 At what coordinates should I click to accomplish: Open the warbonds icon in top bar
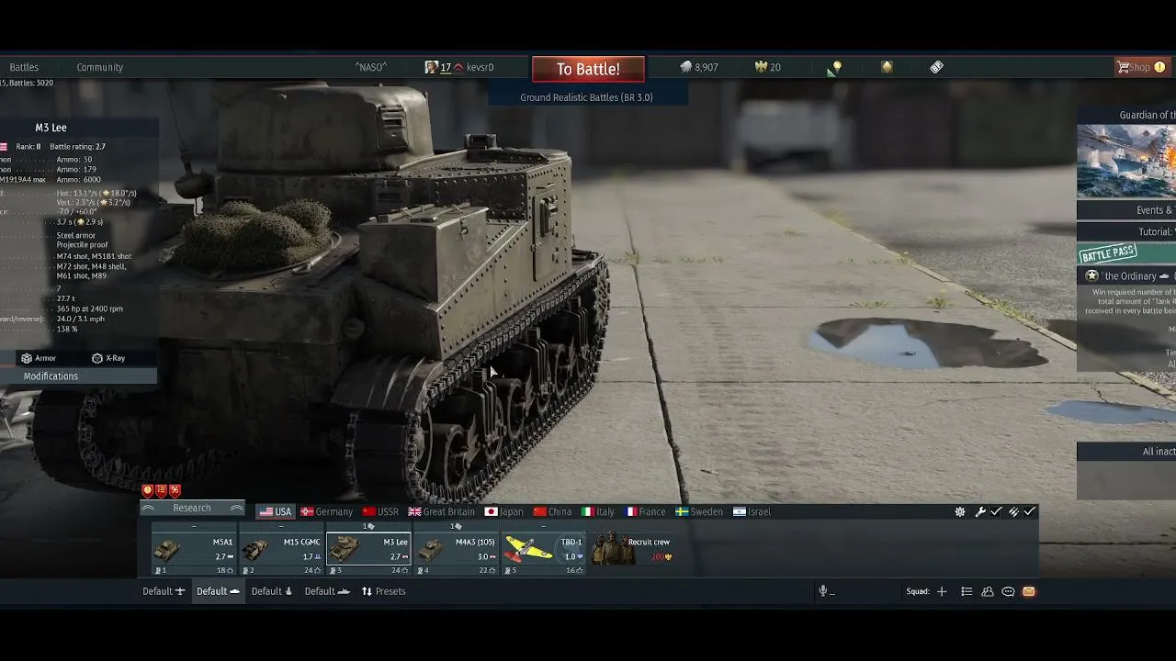point(887,67)
